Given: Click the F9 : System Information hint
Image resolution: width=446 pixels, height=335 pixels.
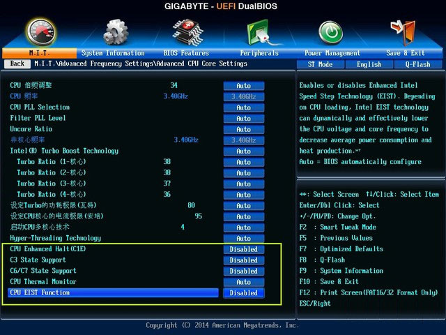Looking at the screenshot, I should pyautogui.click(x=341, y=271).
